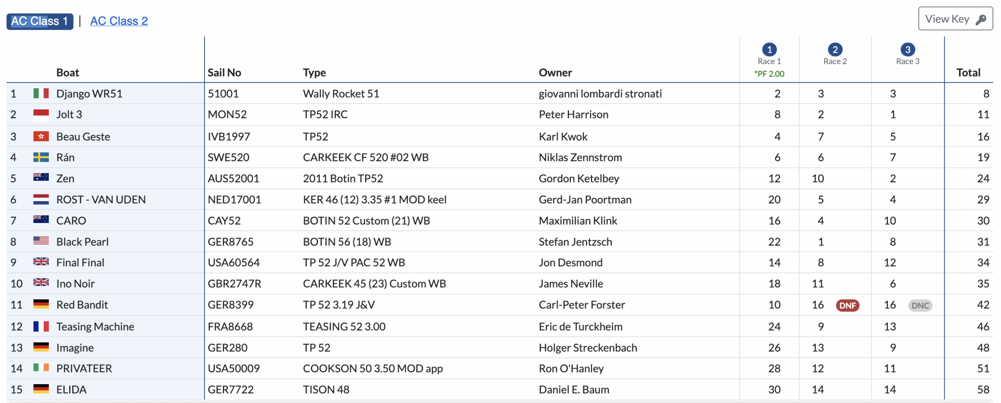Click the grey DNC badge for Red Bandit
This screenshot has width=1001, height=403.
click(x=920, y=305)
